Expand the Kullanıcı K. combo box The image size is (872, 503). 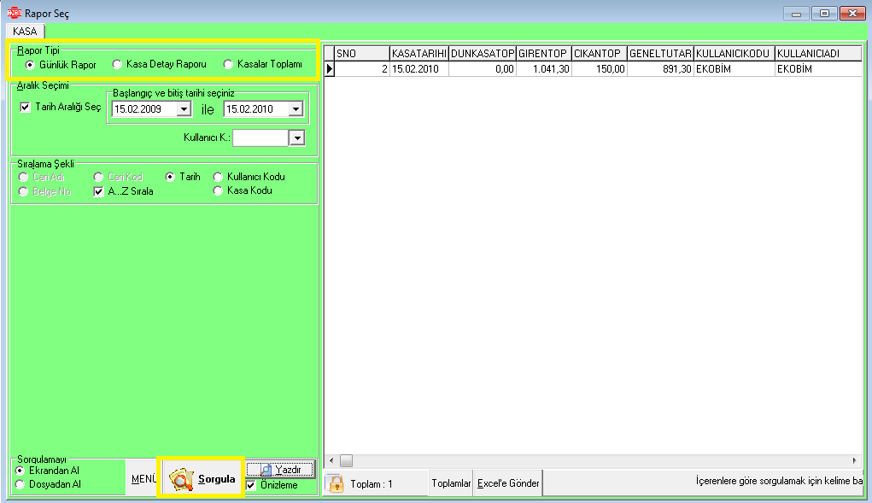pos(297,137)
